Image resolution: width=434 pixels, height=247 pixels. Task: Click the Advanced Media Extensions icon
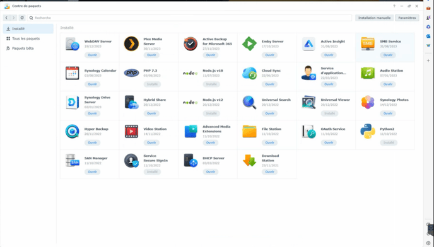point(191,132)
